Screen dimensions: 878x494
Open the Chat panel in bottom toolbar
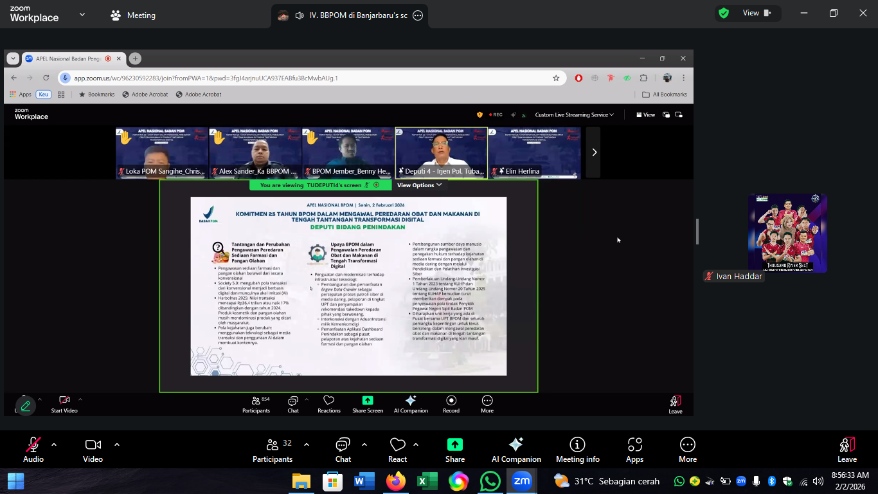pyautogui.click(x=343, y=450)
